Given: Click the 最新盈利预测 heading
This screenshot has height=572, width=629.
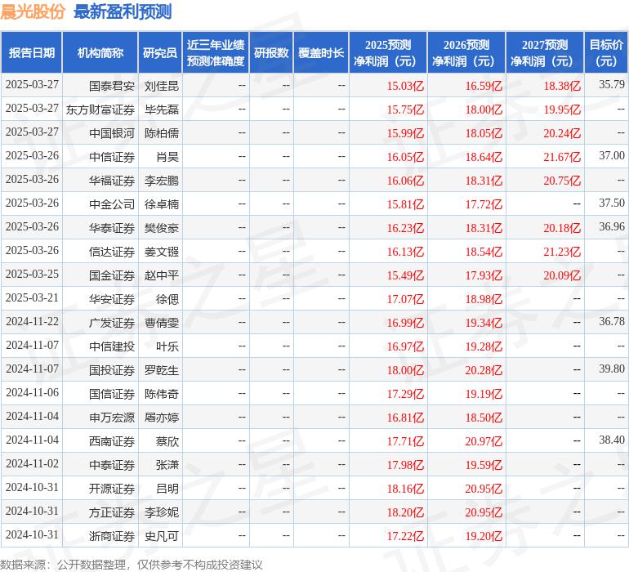Looking at the screenshot, I should pyautogui.click(x=123, y=11).
